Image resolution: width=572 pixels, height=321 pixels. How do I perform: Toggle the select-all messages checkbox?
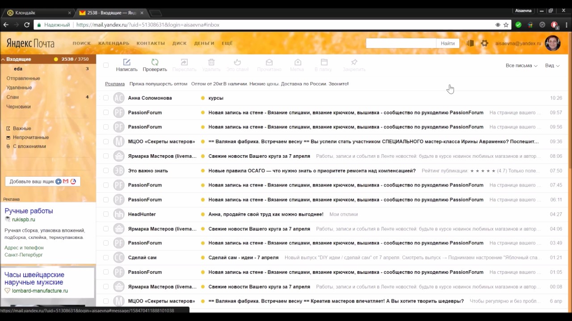click(106, 65)
